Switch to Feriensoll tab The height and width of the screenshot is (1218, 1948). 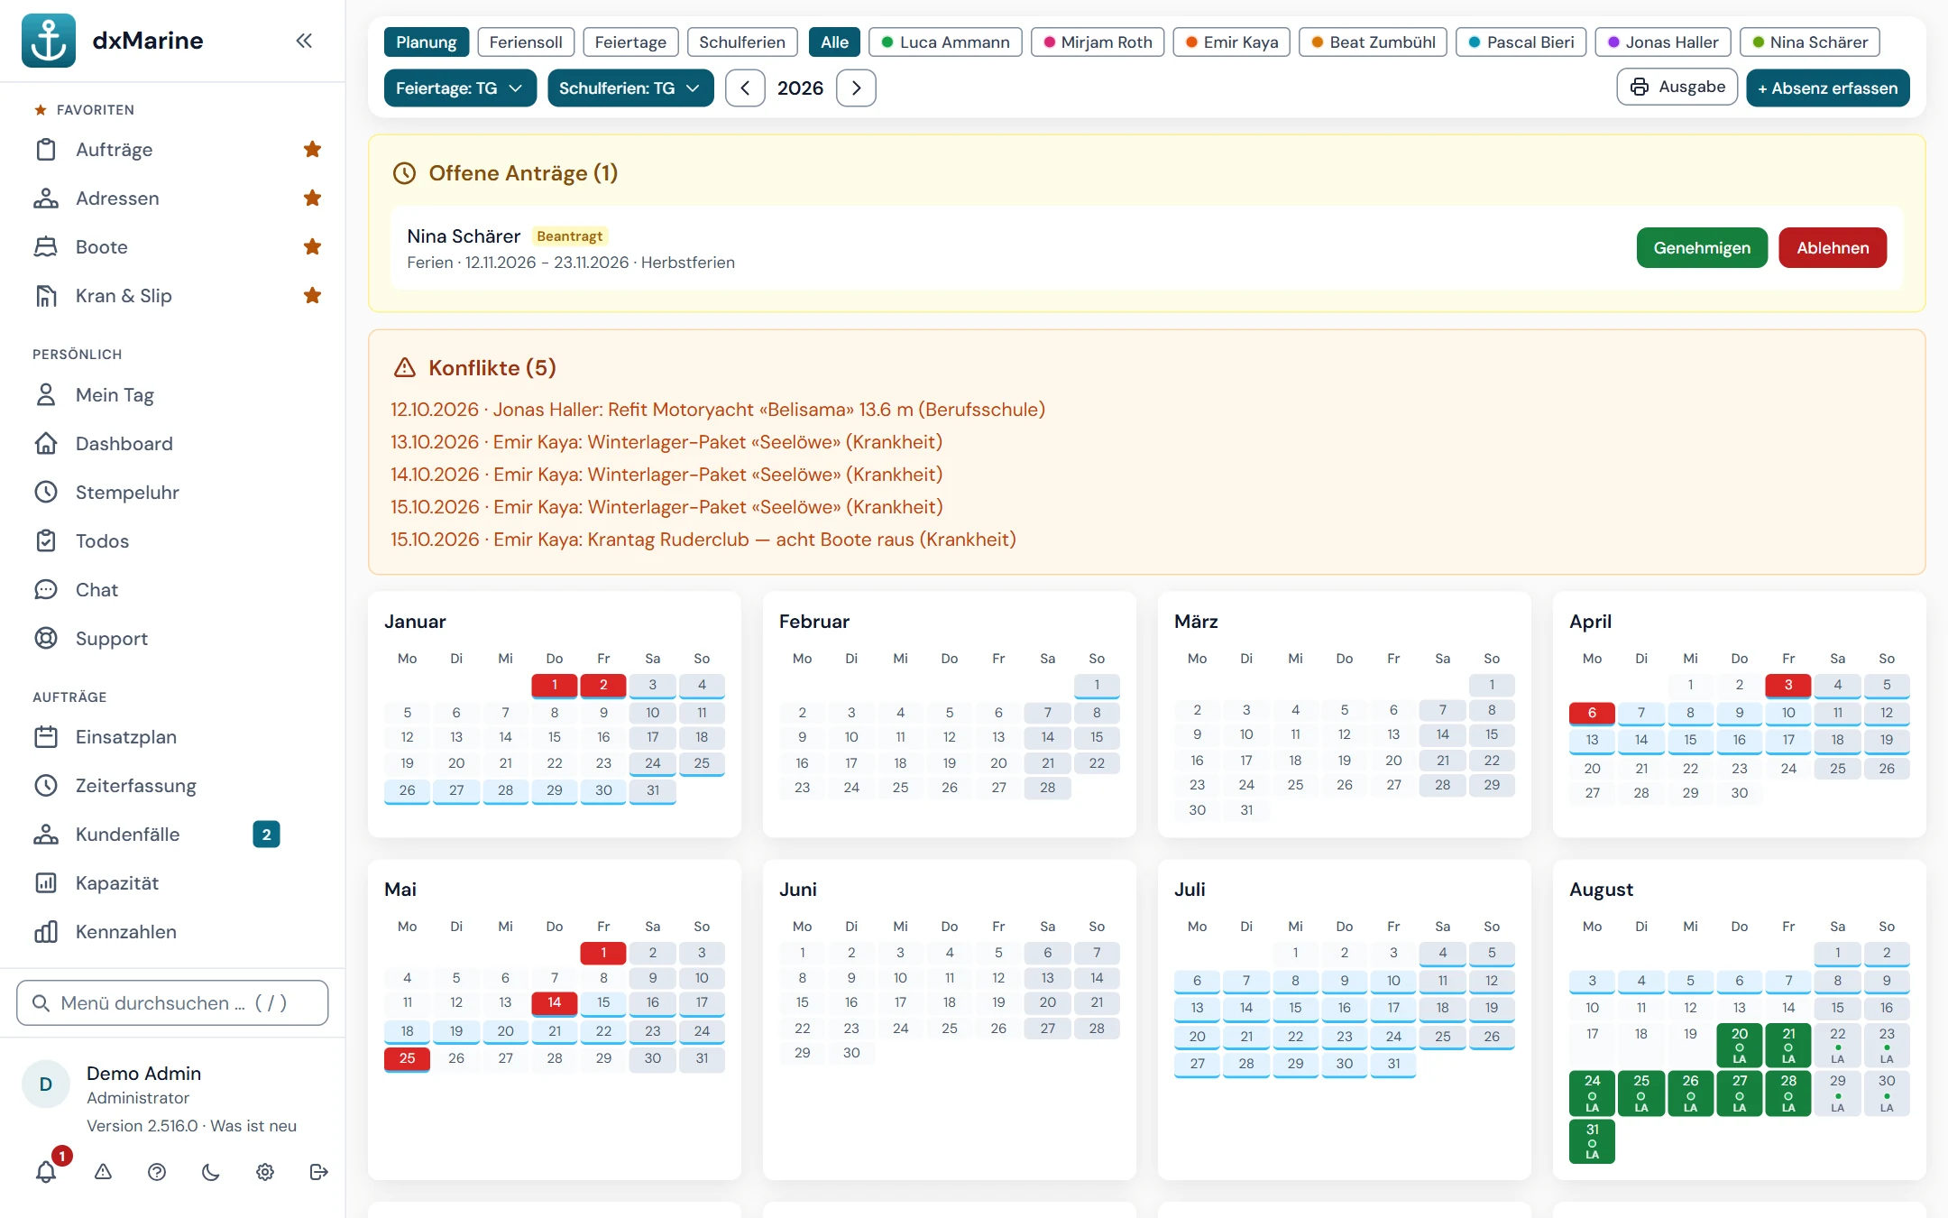526,42
